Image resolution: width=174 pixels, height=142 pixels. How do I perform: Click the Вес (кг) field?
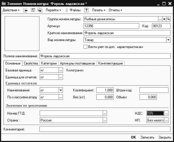pos(105,97)
